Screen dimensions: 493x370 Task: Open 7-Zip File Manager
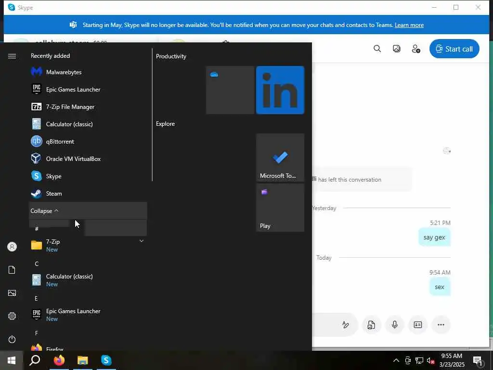click(88, 106)
